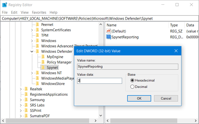199x124 pixels.
Task: Cancel the Edit DWORD dialog
Action: (166, 98)
